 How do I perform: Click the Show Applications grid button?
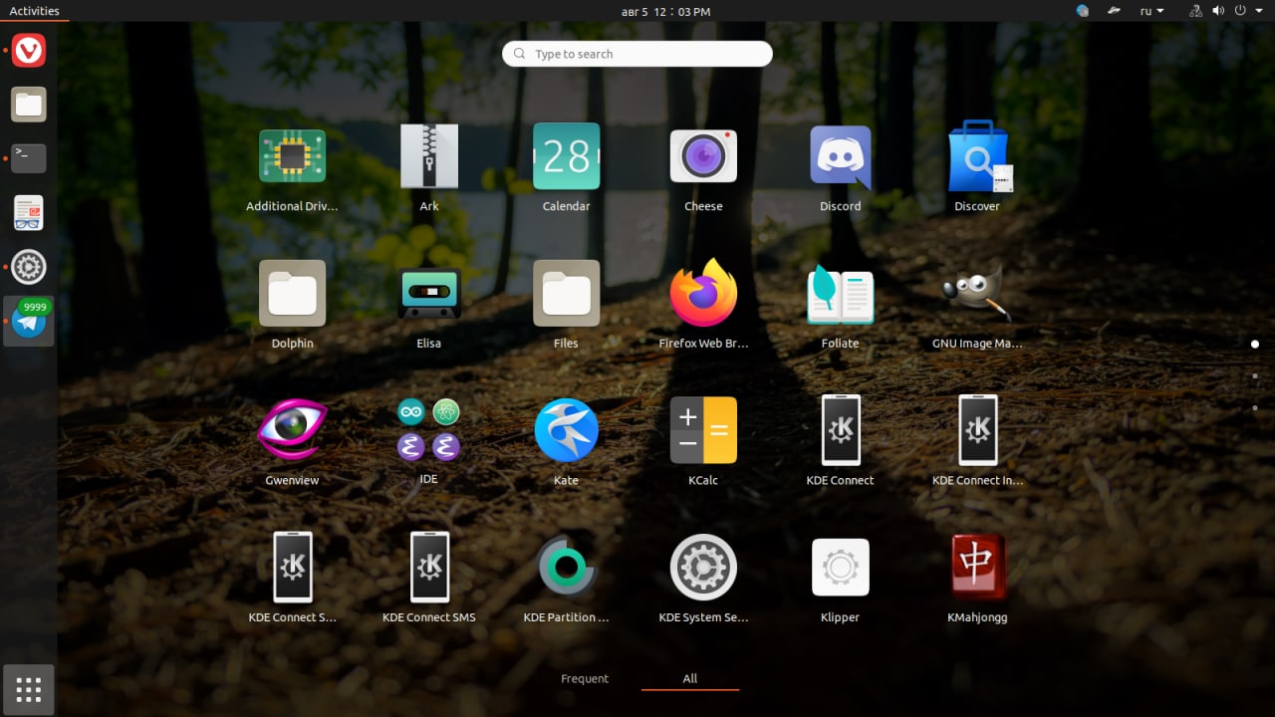[29, 689]
